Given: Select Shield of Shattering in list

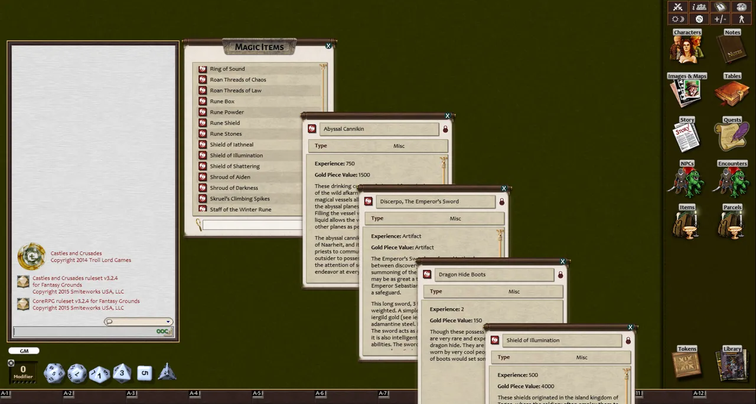Looking at the screenshot, I should pyautogui.click(x=234, y=166).
